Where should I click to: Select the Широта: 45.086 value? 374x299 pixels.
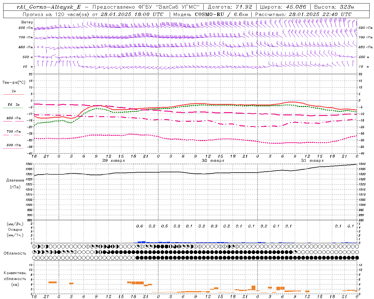pyautogui.click(x=283, y=7)
